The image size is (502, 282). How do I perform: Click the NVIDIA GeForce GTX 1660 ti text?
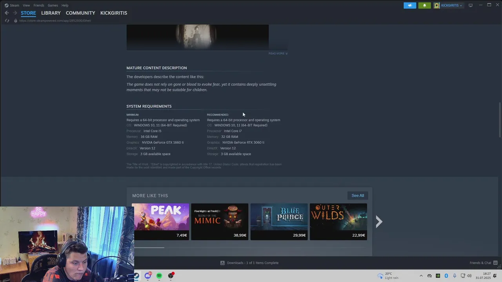163,143
